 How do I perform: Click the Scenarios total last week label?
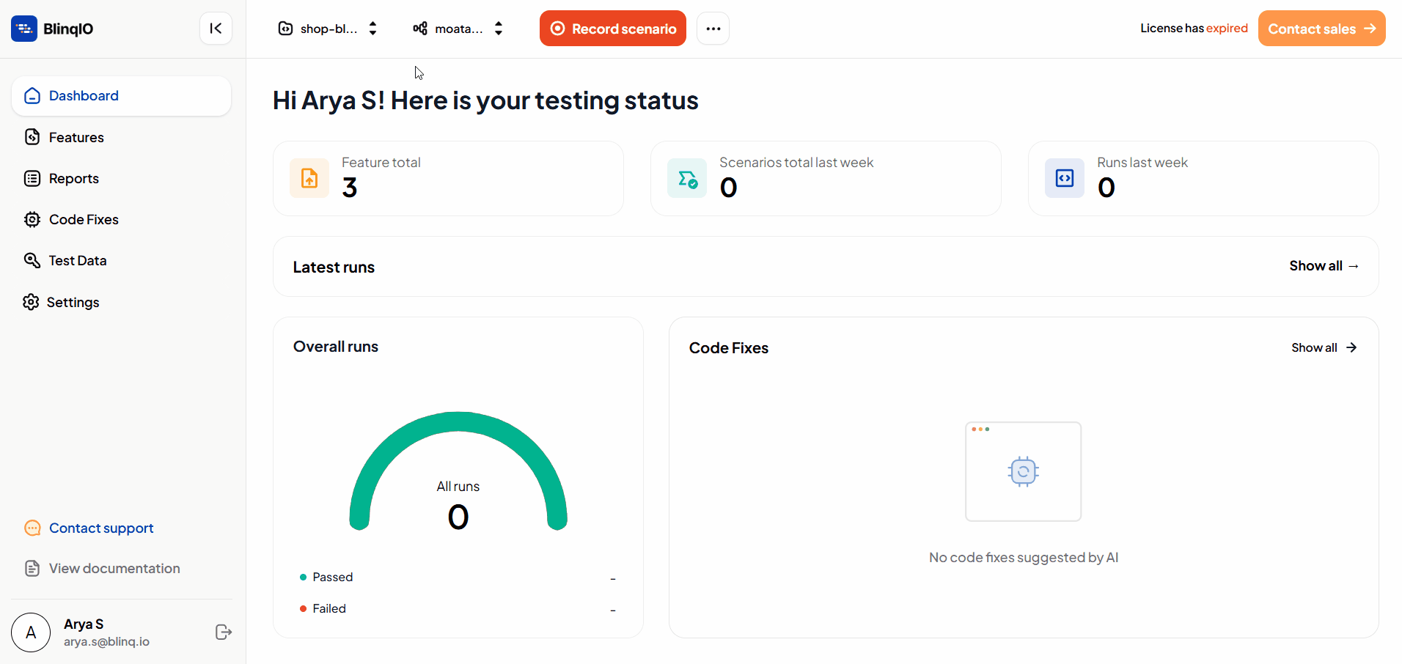796,163
